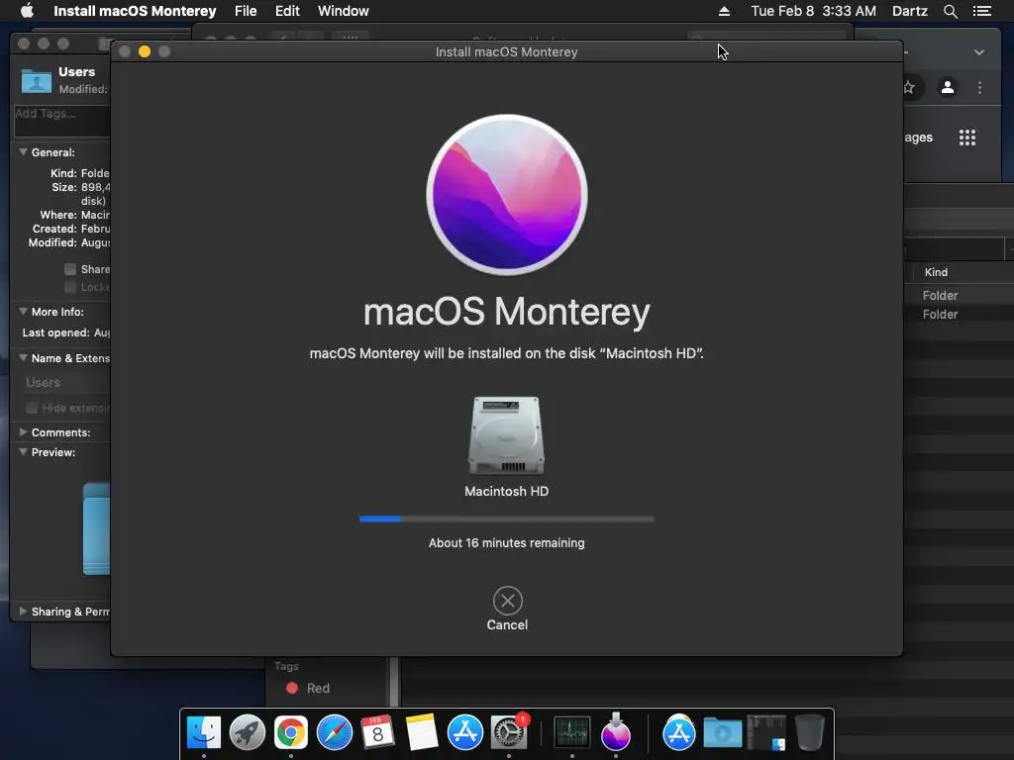Bookmark page with Chrome star icon
This screenshot has width=1014, height=760.
(x=909, y=87)
